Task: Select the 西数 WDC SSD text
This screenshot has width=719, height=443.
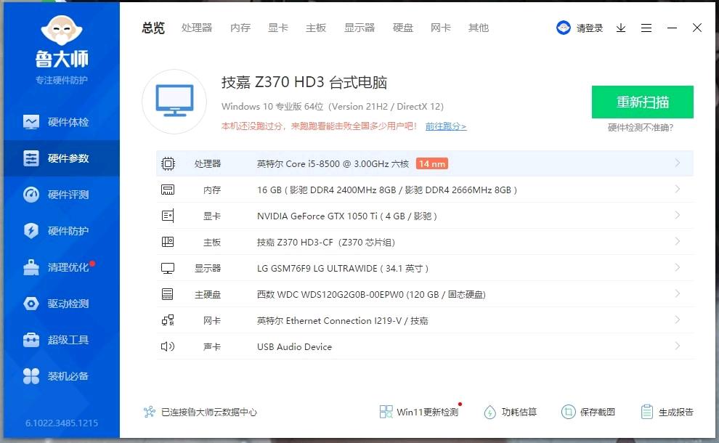Action: pyautogui.click(x=371, y=294)
